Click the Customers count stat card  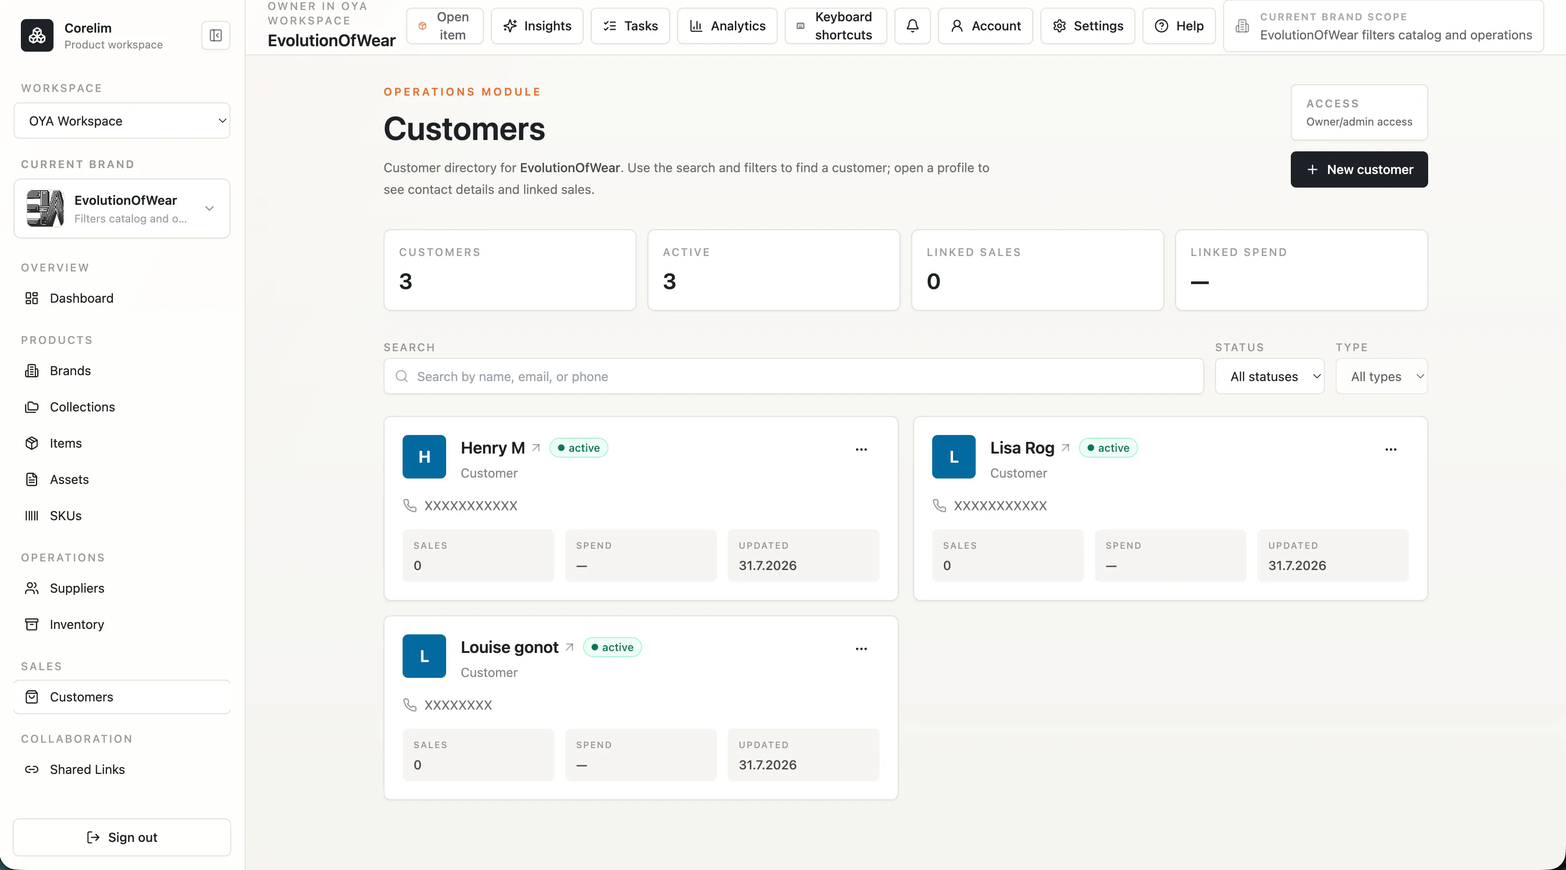pyautogui.click(x=510, y=270)
